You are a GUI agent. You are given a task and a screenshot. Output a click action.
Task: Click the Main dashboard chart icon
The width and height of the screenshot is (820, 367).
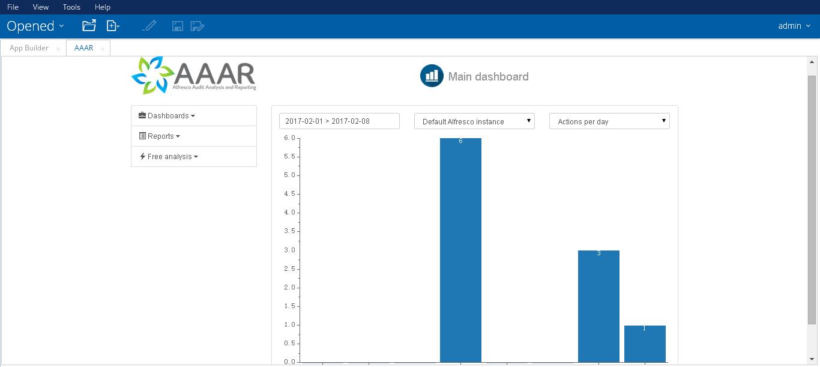(x=432, y=76)
